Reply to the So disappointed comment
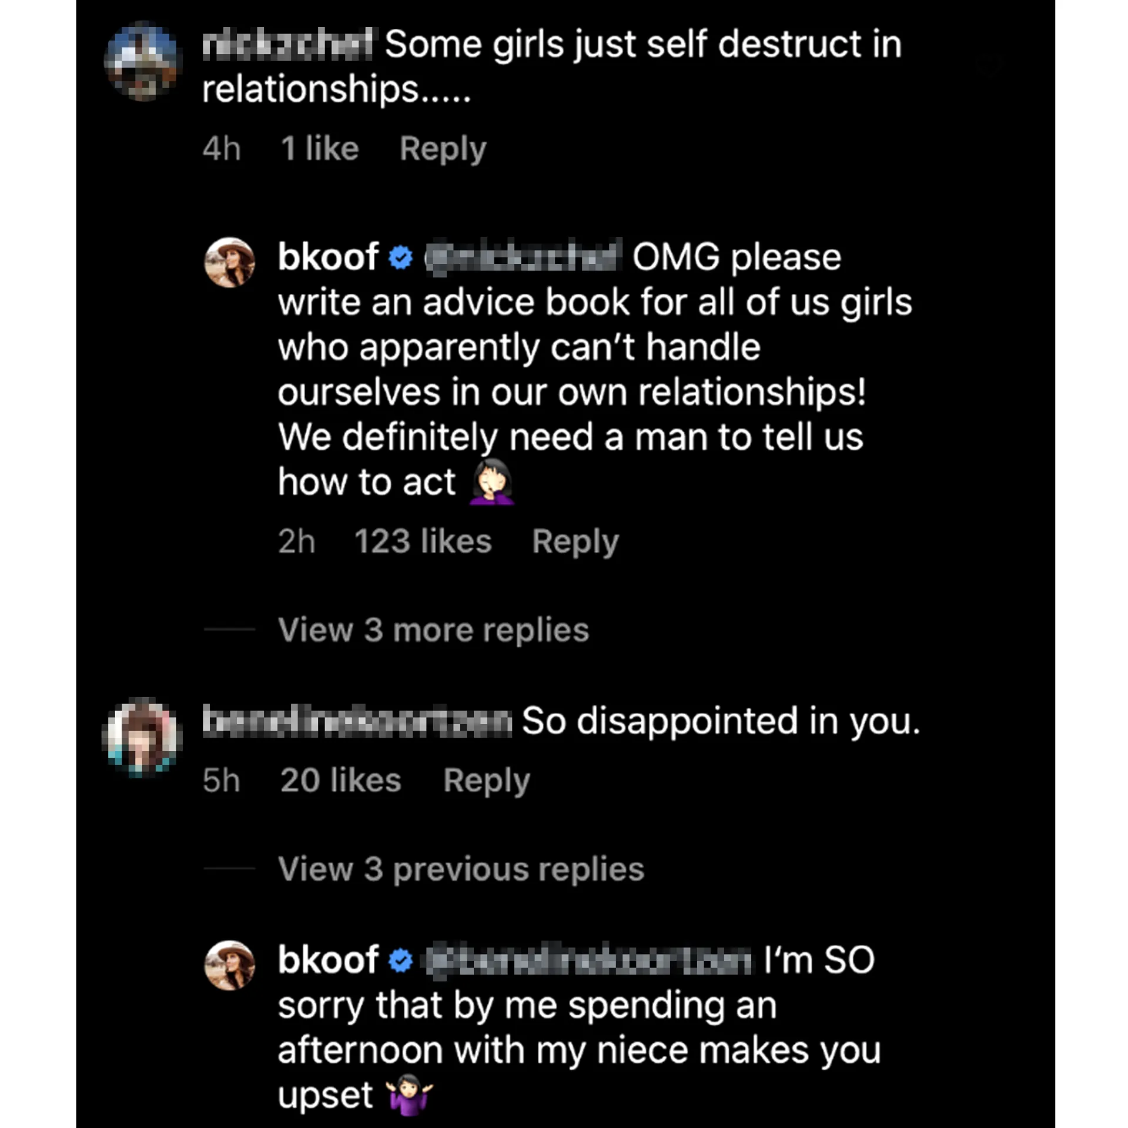Viewport: 1128px width, 1128px height. coord(486,781)
